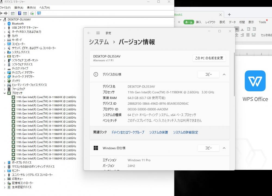The height and width of the screenshot is (196, 272).
Task: Select the プロダクト ID value 00330-50000-00000-AAOEM
Action: click(148, 109)
